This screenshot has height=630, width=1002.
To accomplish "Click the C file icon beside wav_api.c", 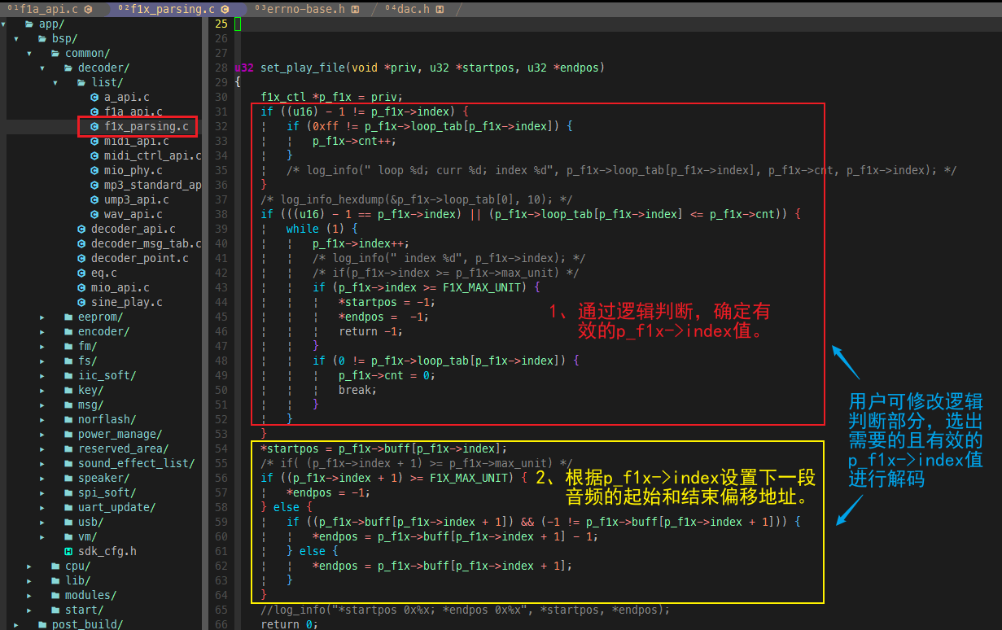I will click(x=94, y=215).
